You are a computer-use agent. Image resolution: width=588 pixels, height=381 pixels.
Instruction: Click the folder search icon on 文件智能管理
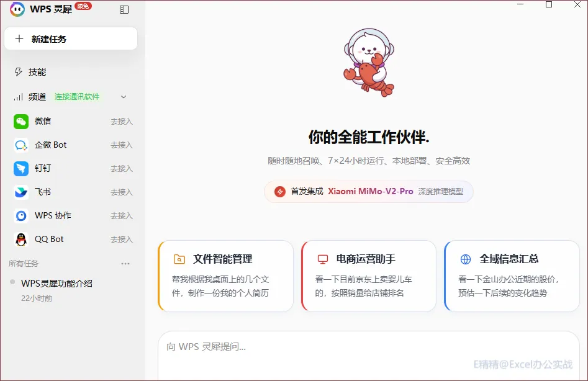[179, 259]
